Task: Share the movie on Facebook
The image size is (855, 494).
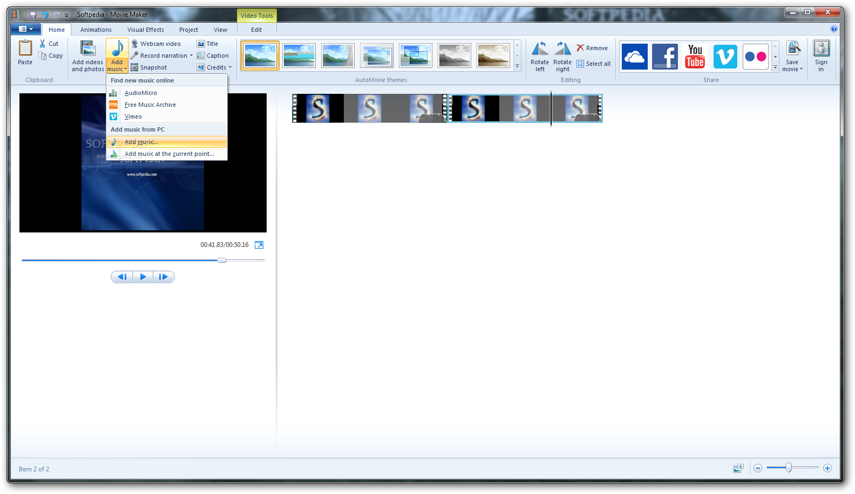Action: pyautogui.click(x=665, y=57)
